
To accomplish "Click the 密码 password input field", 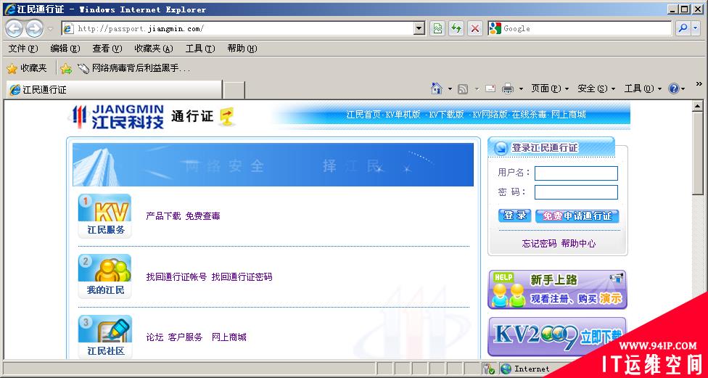I will point(576,192).
